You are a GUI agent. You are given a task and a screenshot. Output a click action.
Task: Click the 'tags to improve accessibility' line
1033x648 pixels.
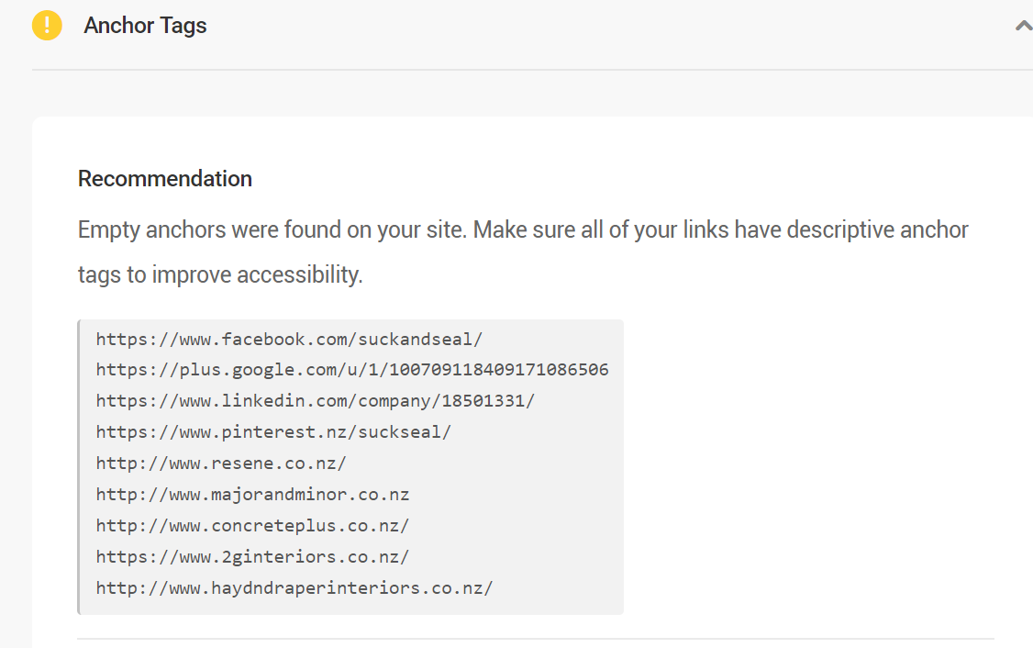click(220, 274)
